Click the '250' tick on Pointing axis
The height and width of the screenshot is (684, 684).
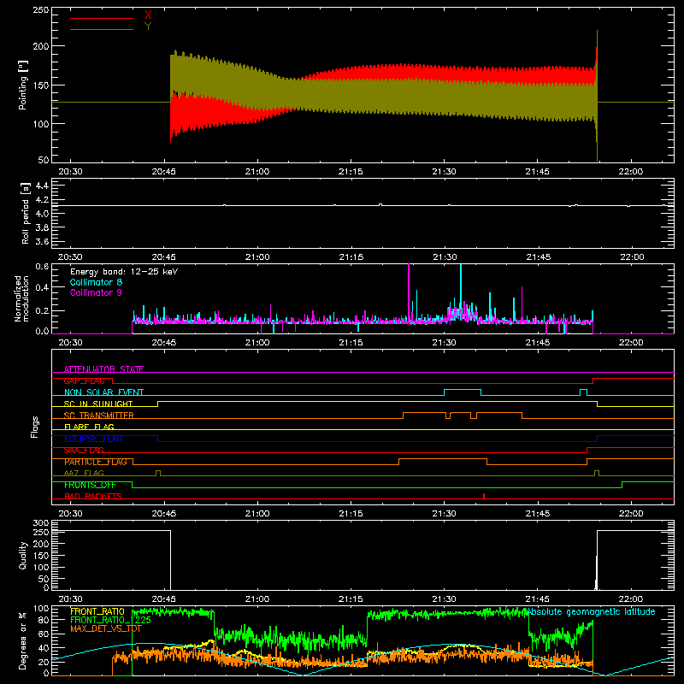click(41, 10)
